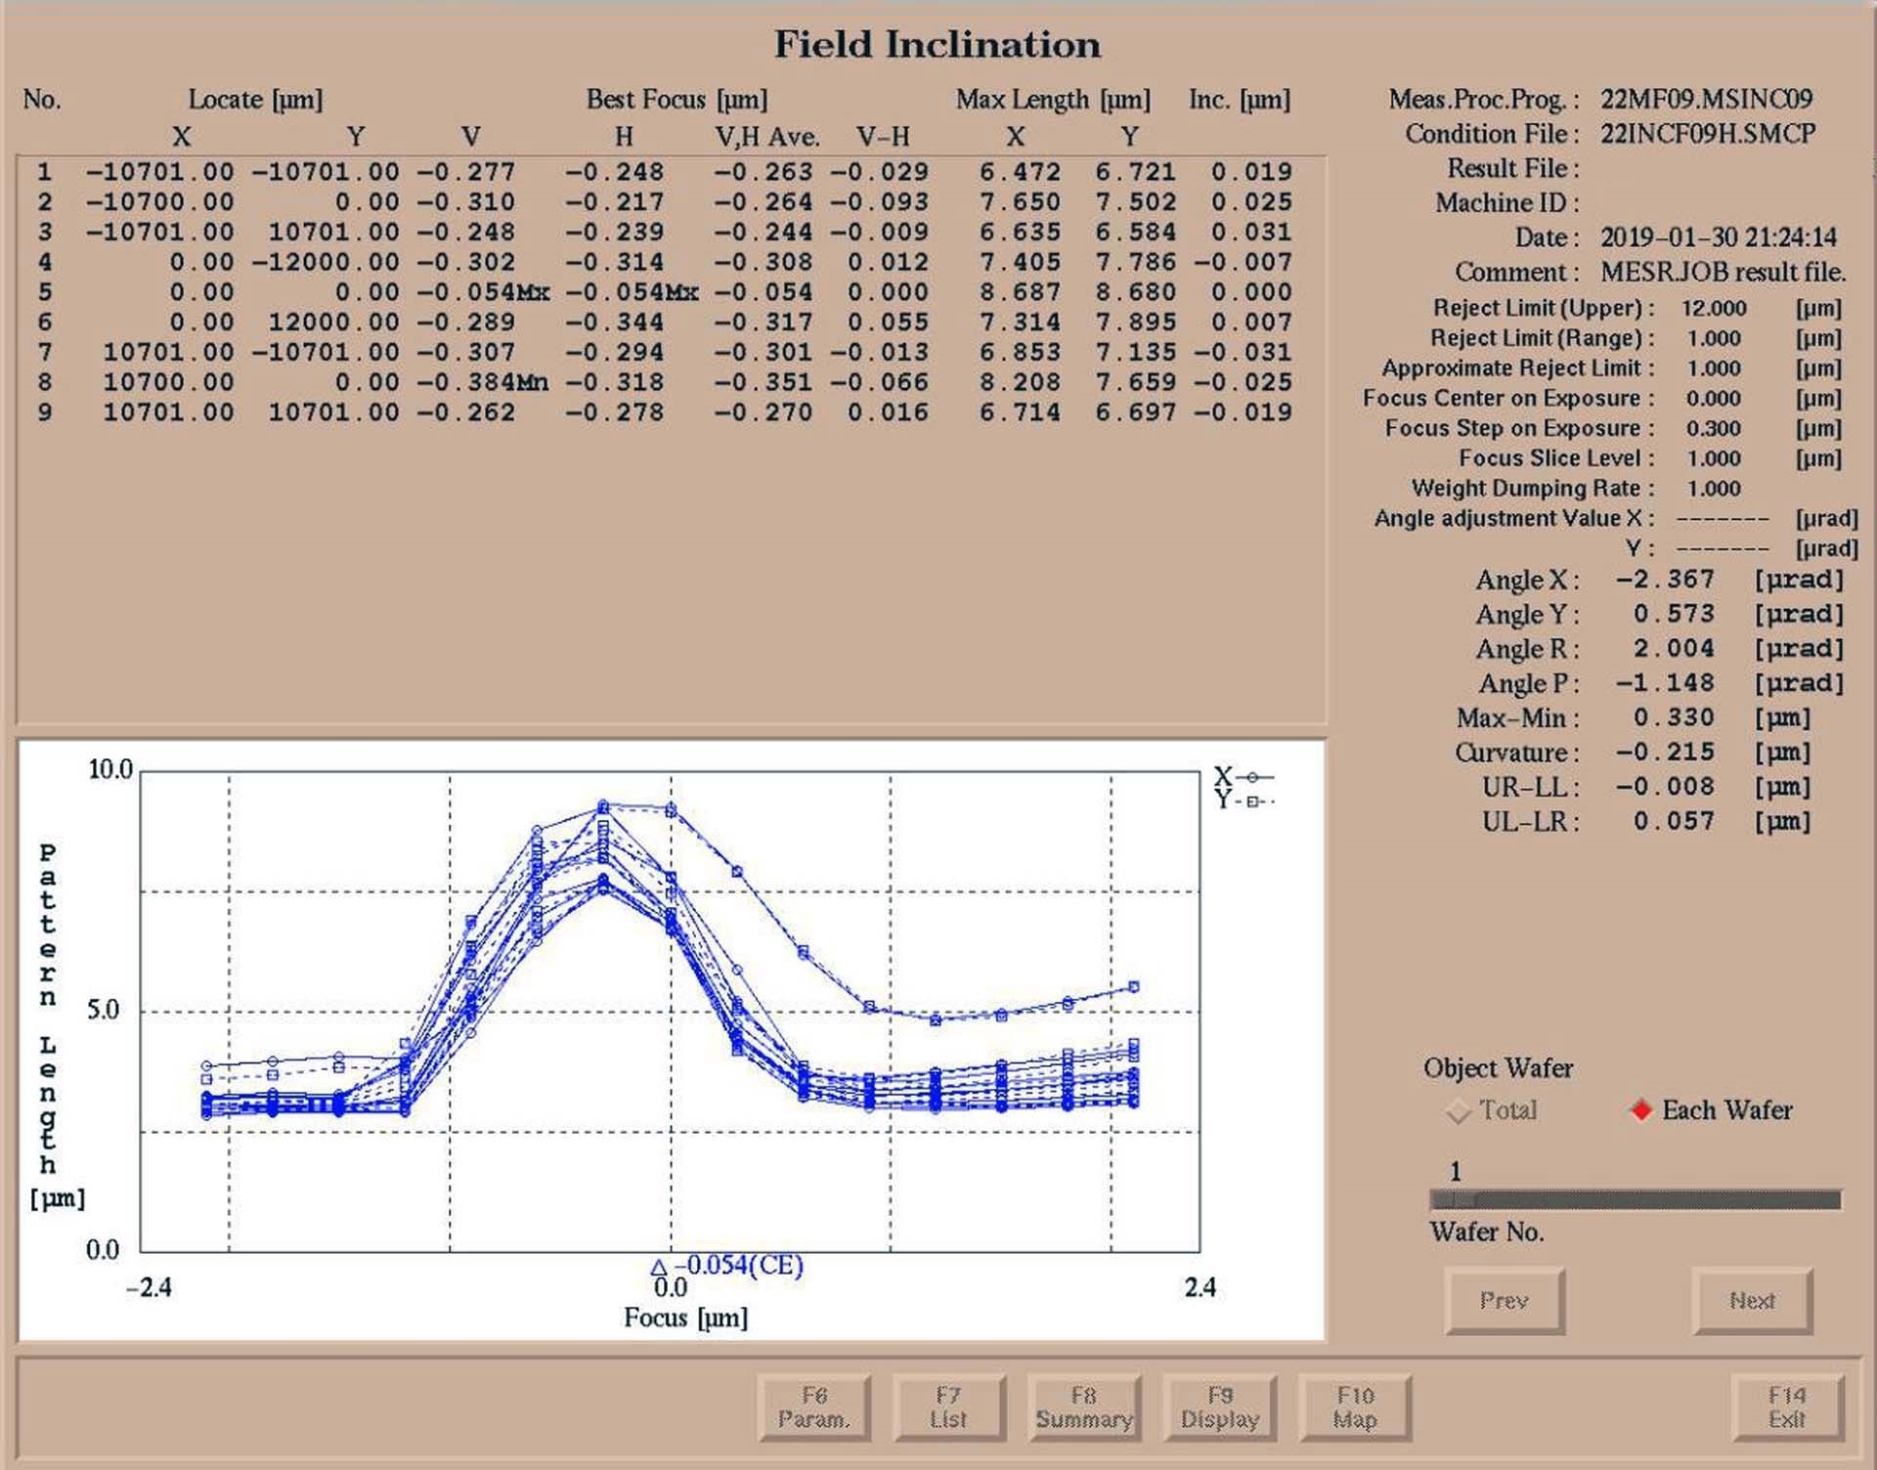Click the Angle X value -2.367
Viewport: 1877px width, 1470px height.
1665,580
